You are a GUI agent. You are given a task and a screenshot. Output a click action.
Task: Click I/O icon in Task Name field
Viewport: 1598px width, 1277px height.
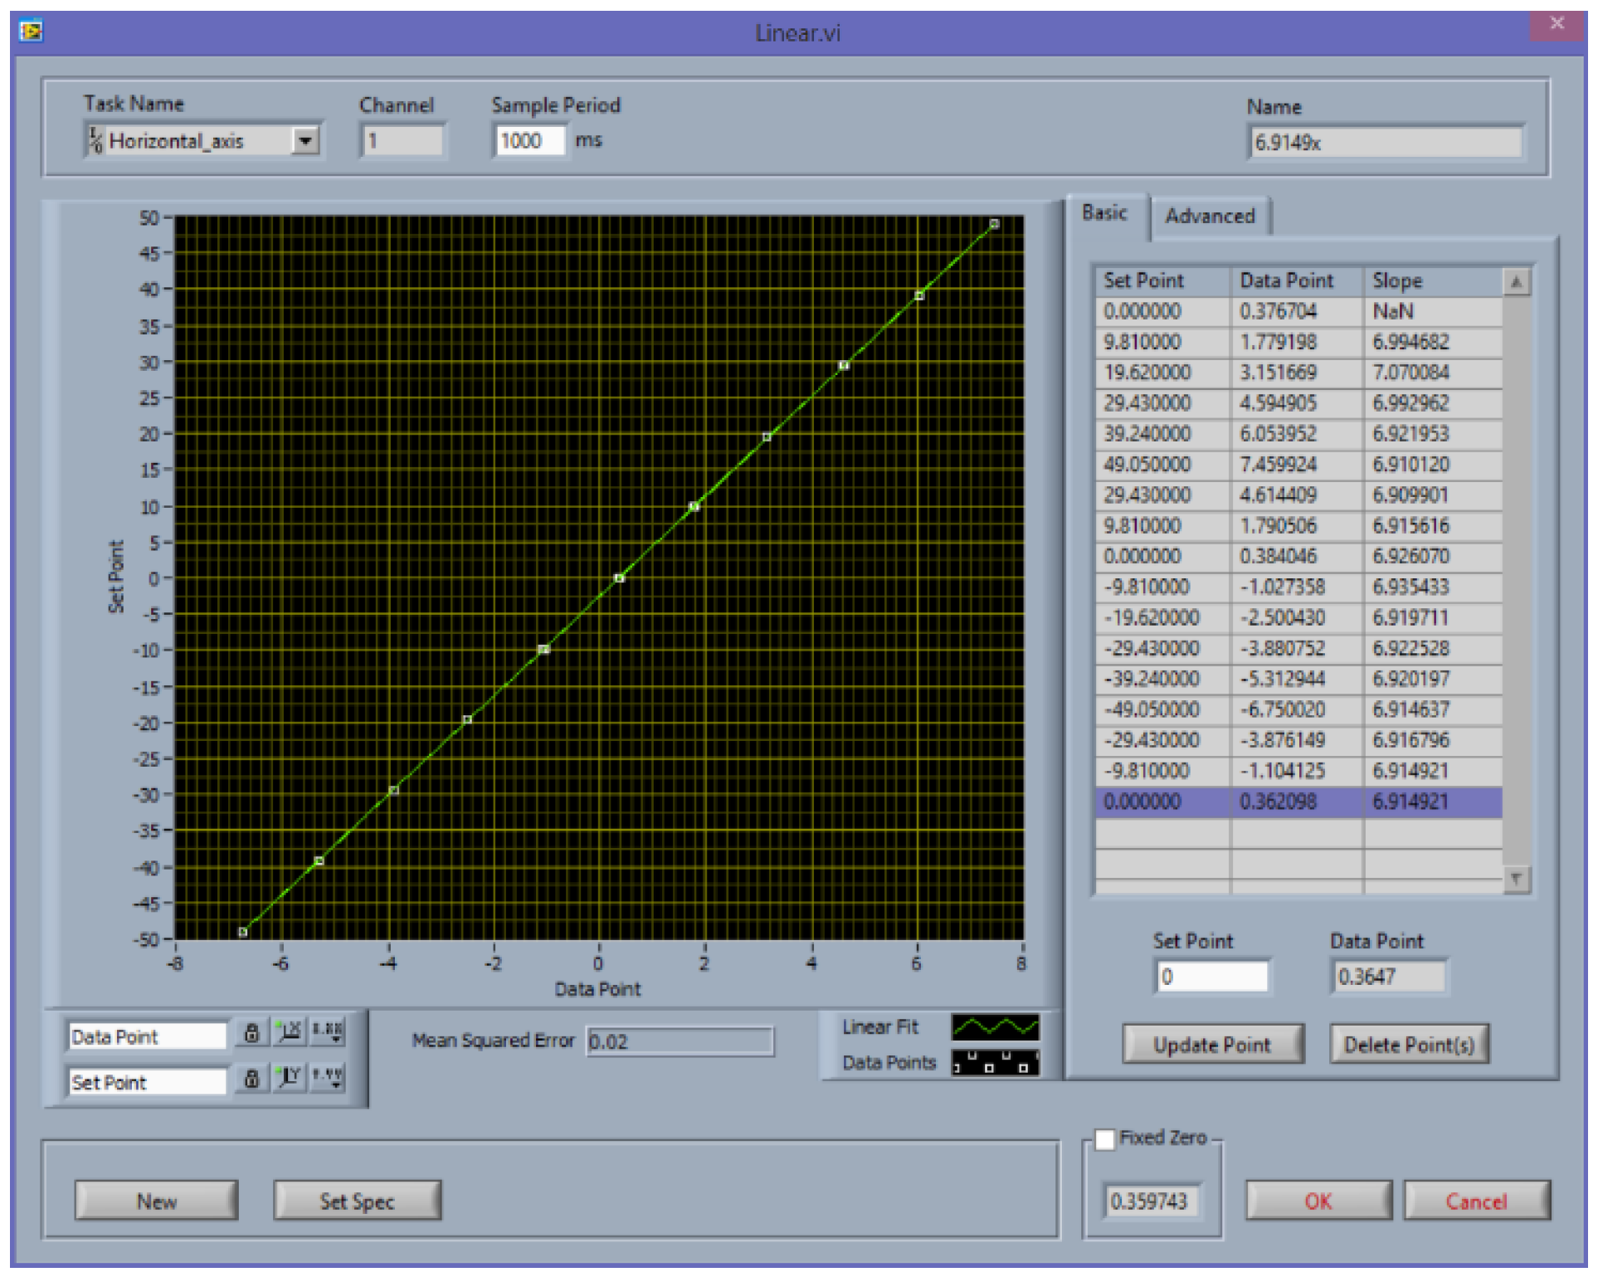[x=96, y=141]
